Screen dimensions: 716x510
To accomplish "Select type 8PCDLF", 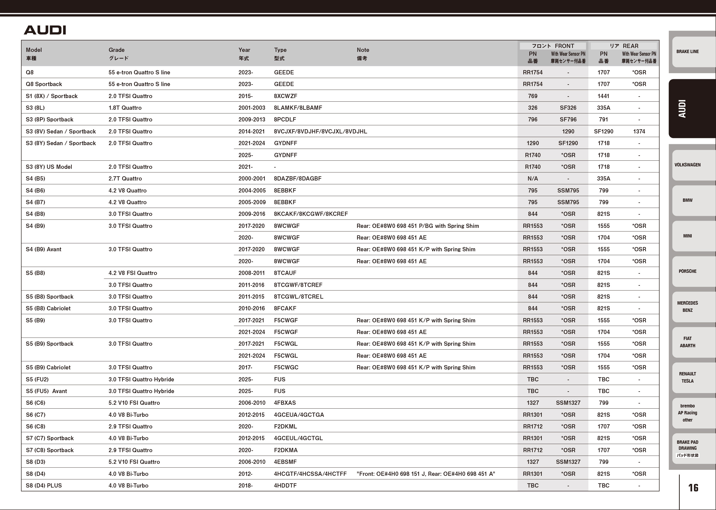I will [x=285, y=120].
